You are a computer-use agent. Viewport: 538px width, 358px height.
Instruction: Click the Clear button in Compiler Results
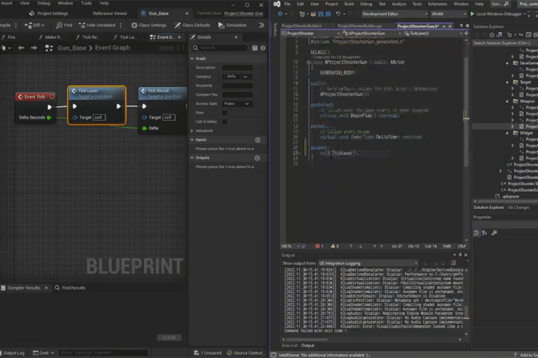[x=169, y=337]
